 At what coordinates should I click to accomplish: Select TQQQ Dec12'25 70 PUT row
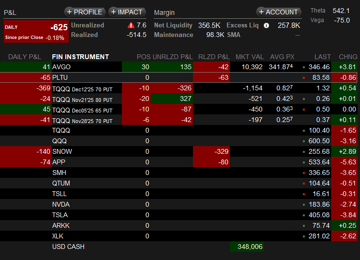(x=179, y=88)
